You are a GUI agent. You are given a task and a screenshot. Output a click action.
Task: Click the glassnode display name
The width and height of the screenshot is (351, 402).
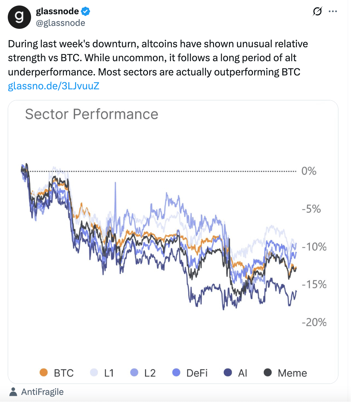pos(57,11)
